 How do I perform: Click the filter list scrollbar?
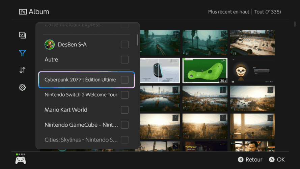137,40
